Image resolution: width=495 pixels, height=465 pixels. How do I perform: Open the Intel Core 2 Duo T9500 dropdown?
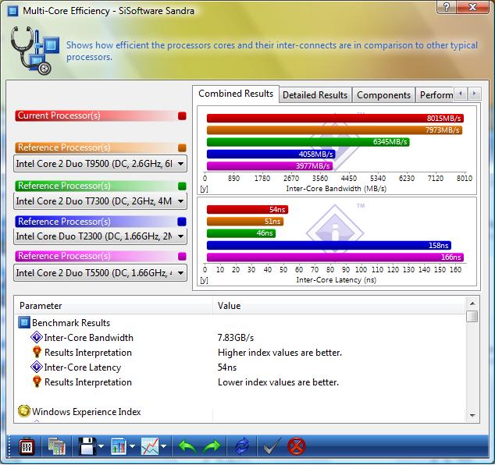click(101, 164)
